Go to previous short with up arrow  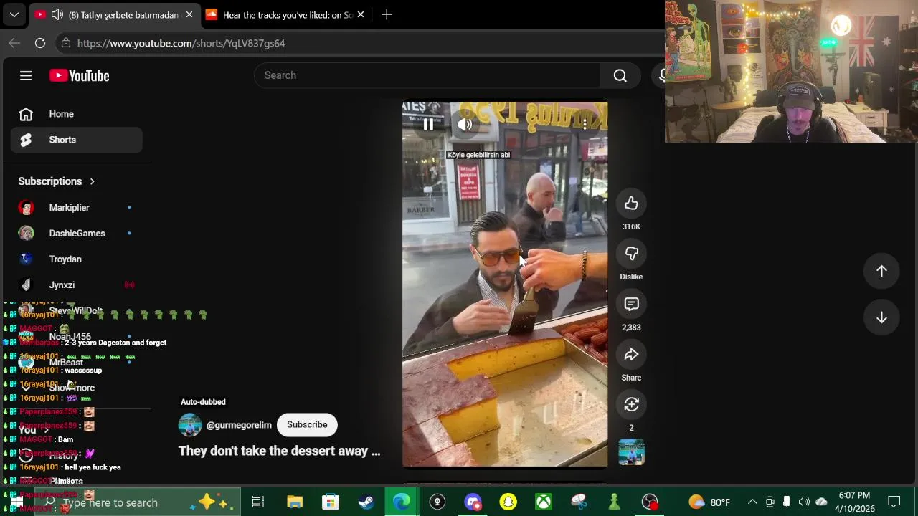pos(881,271)
